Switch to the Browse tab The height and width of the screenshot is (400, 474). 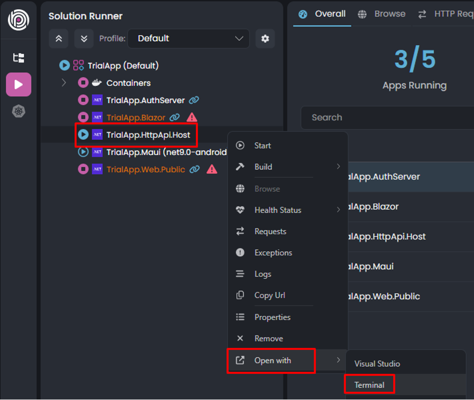(x=383, y=14)
